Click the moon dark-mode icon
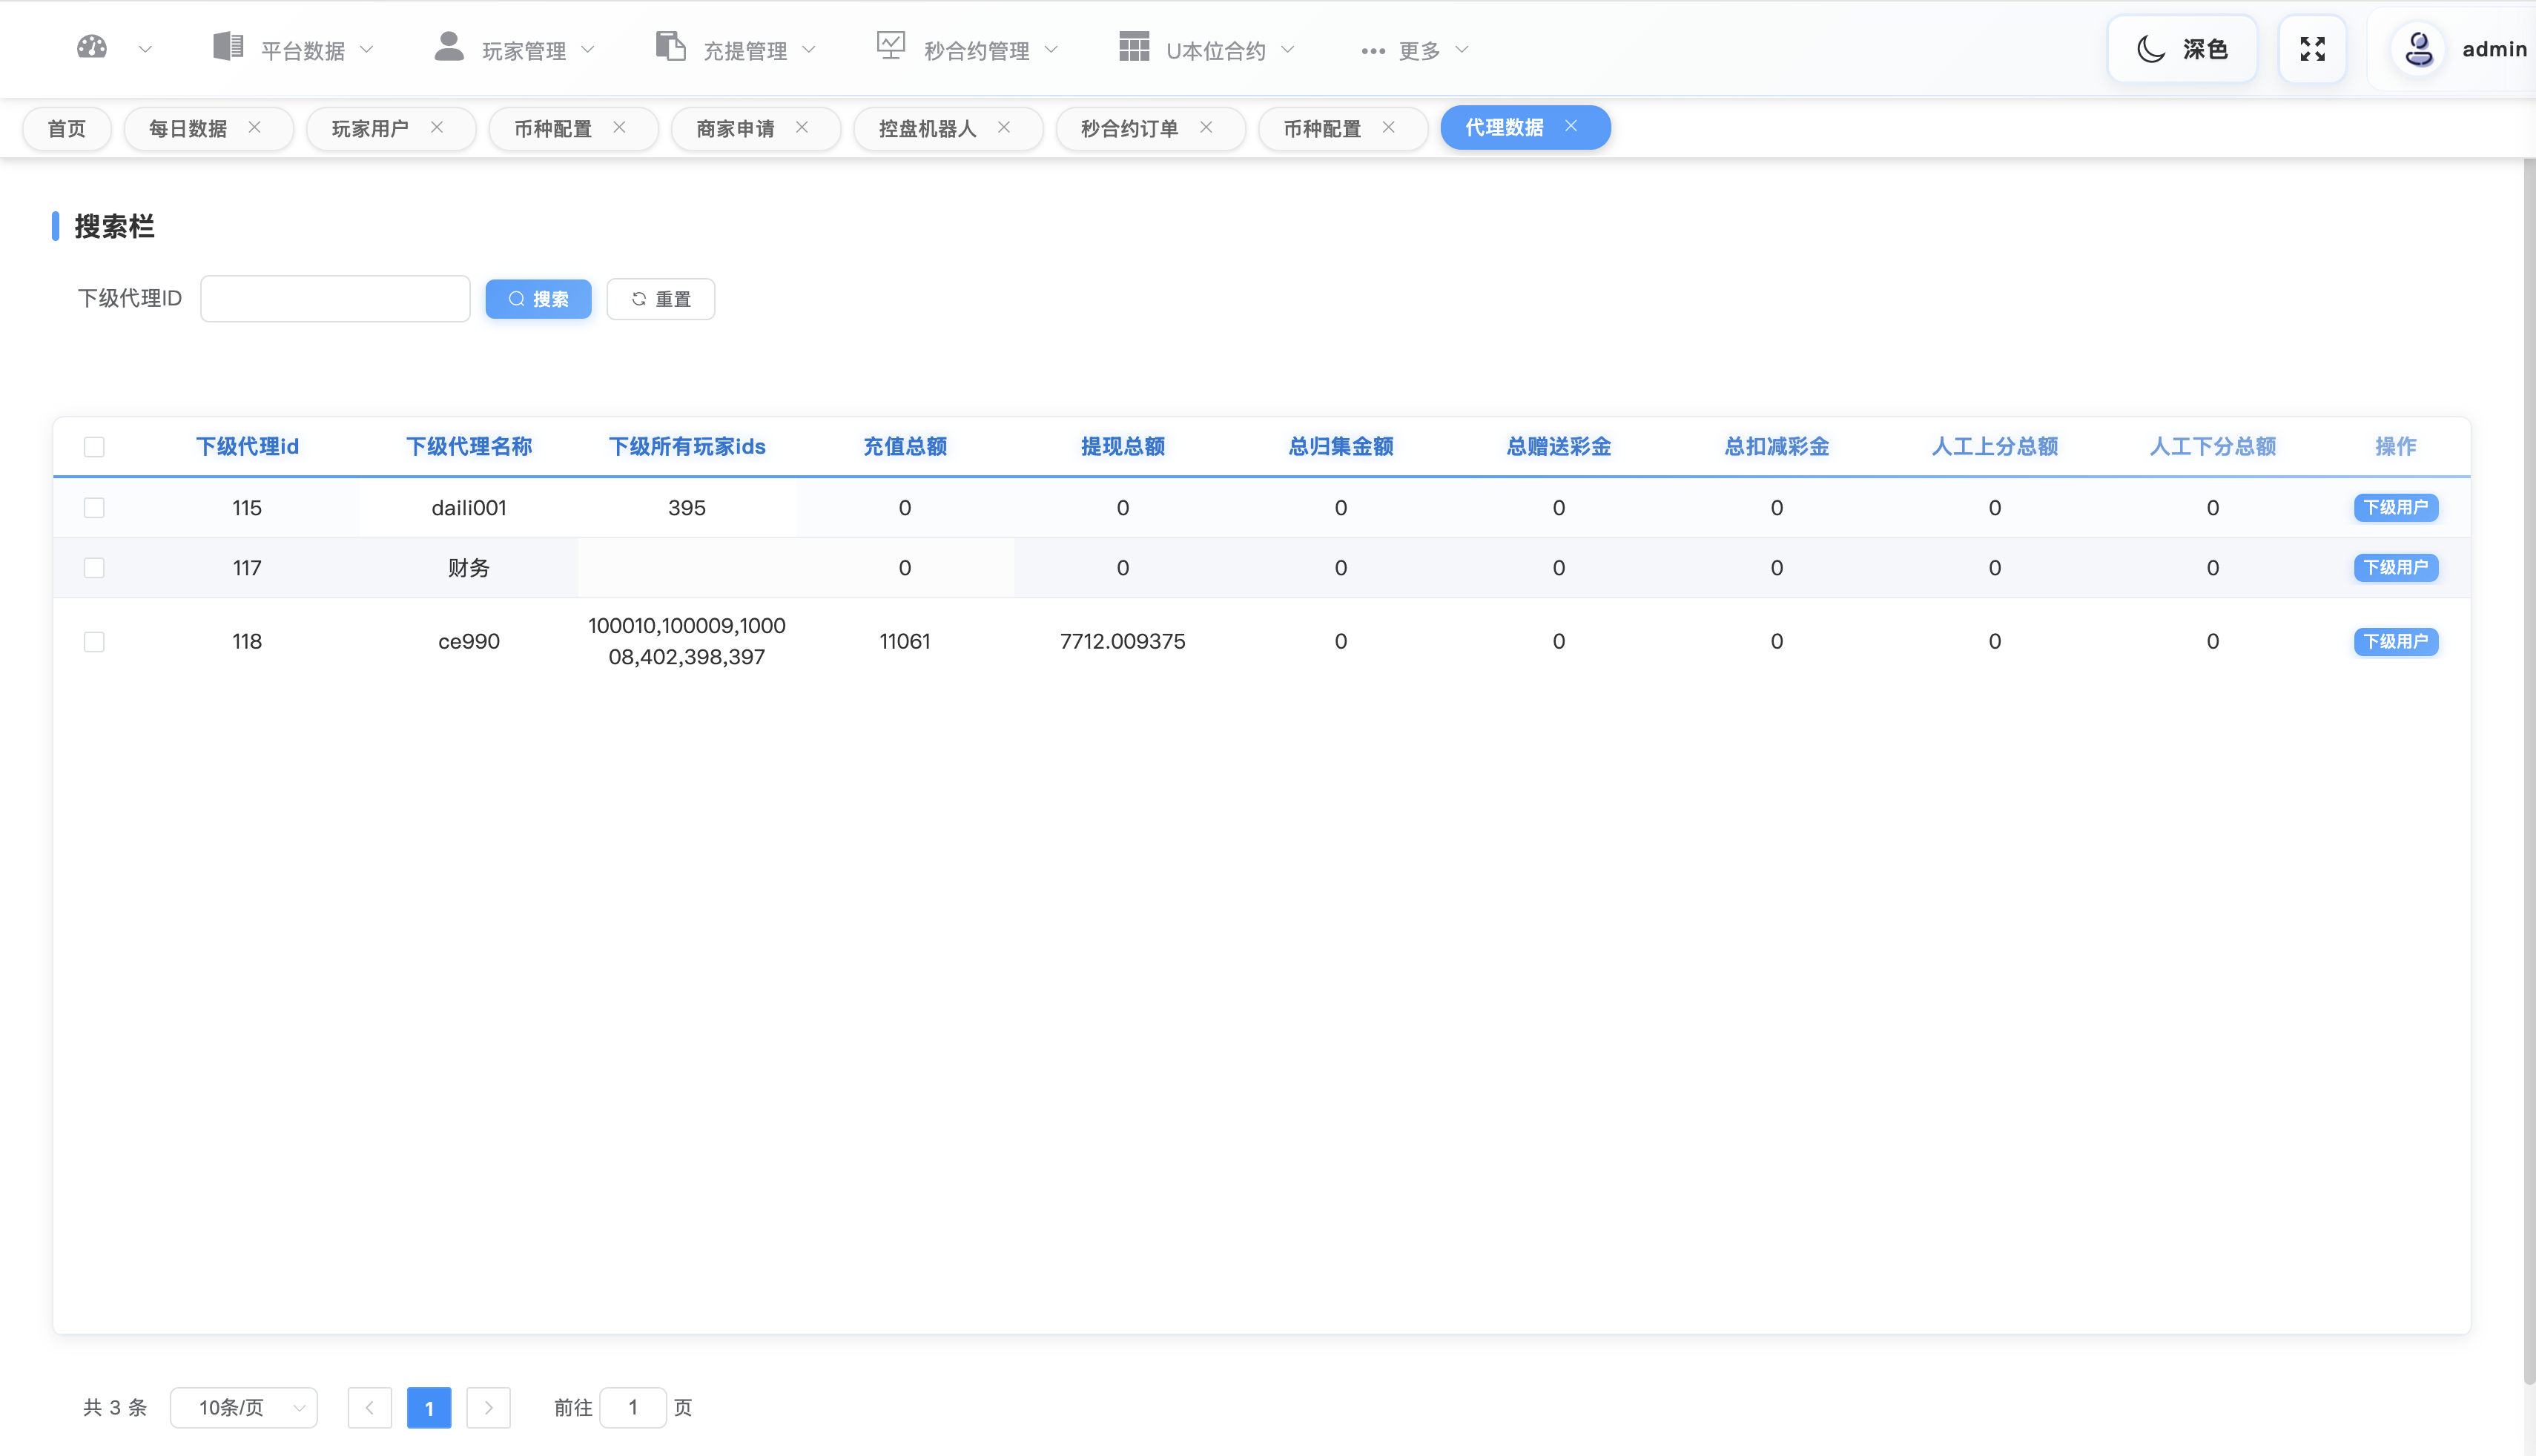 pyautogui.click(x=2150, y=49)
